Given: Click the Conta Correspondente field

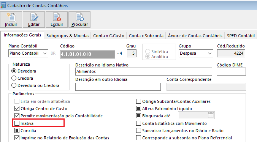Looking at the screenshot, I should (206, 87).
